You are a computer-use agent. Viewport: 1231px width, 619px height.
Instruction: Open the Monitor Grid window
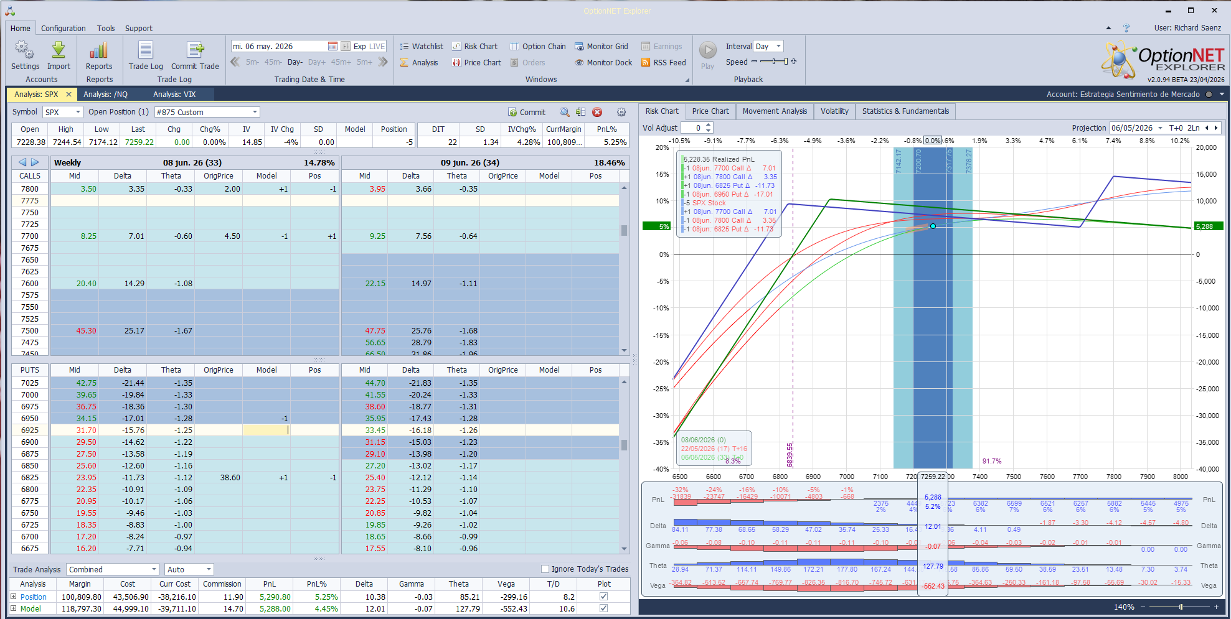click(x=601, y=47)
